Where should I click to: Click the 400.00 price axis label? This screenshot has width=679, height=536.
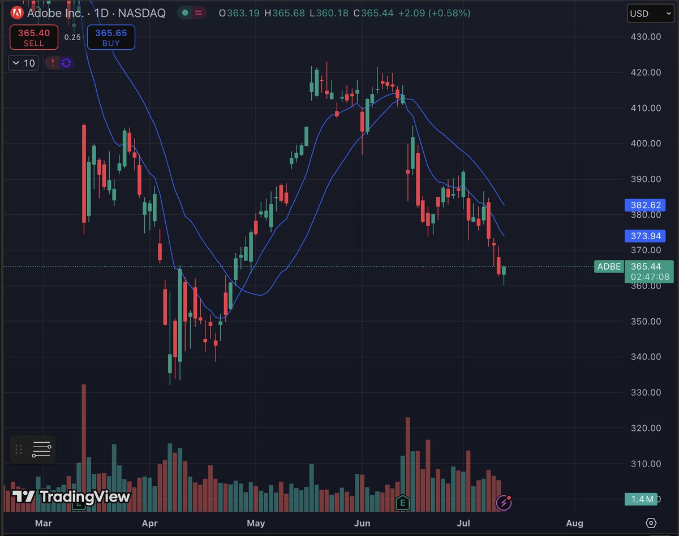(645, 144)
